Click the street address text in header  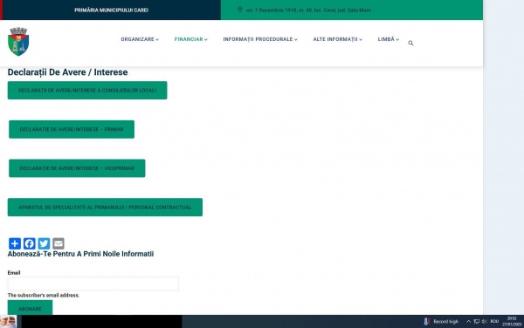[x=308, y=10]
